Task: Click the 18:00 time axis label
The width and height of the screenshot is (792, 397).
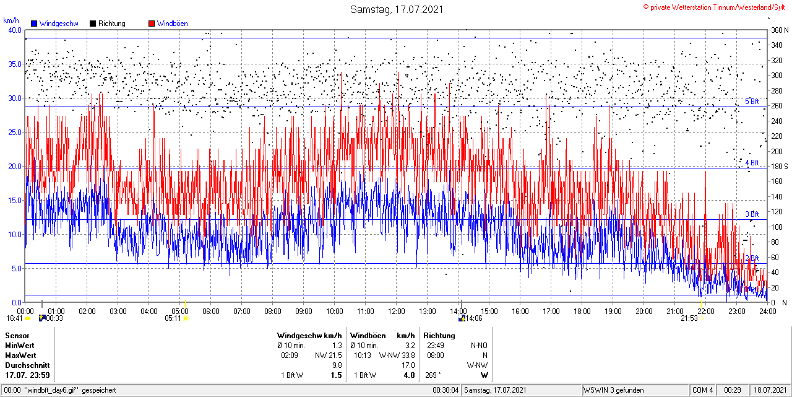Action: click(x=582, y=311)
